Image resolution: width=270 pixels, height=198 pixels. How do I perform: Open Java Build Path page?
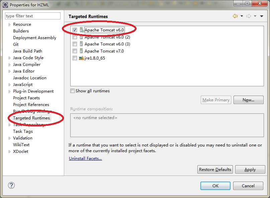(x=27, y=51)
